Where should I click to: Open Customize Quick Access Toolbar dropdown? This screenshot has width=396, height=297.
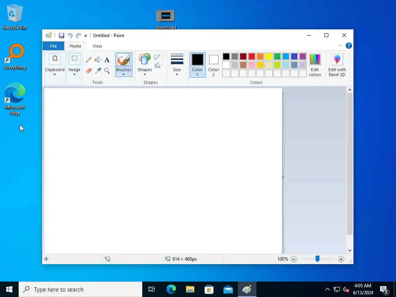[x=85, y=36]
